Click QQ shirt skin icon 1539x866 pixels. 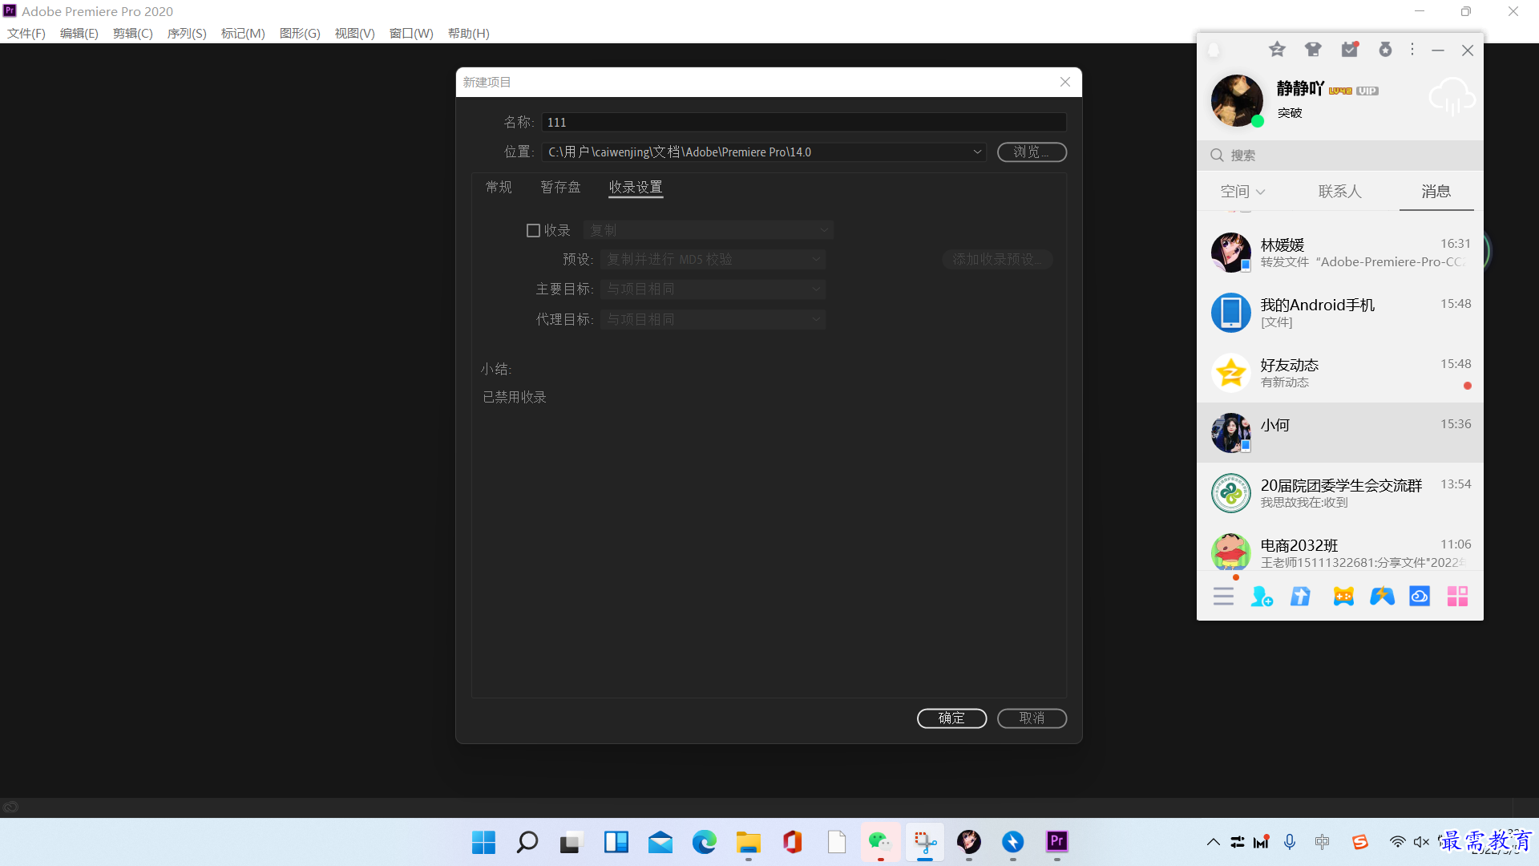coord(1313,50)
